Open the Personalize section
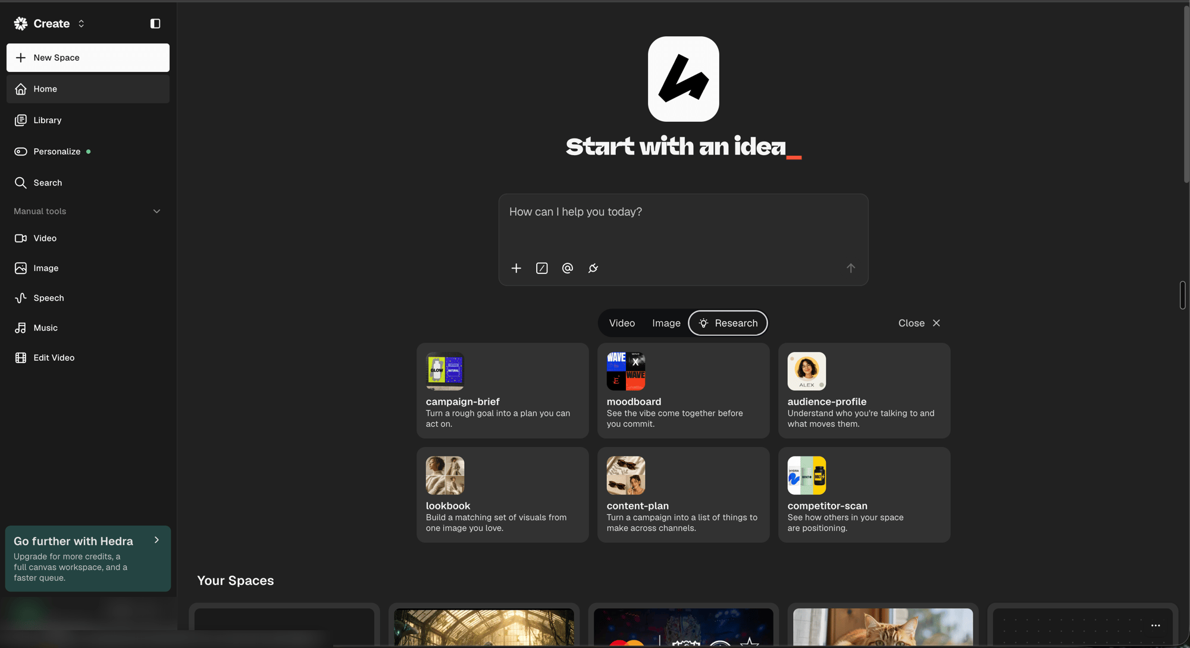 tap(88, 152)
